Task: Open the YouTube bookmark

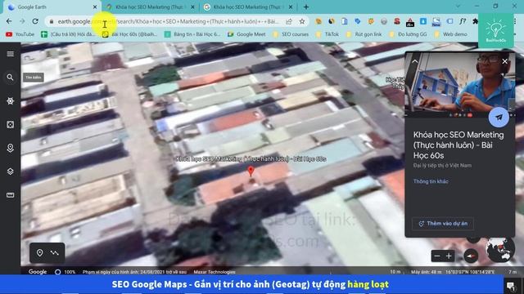Action: 20,34
